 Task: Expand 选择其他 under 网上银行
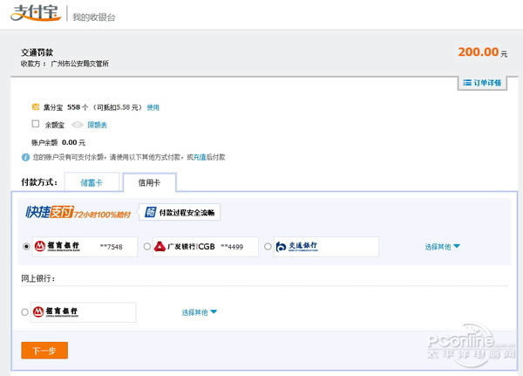click(x=199, y=311)
